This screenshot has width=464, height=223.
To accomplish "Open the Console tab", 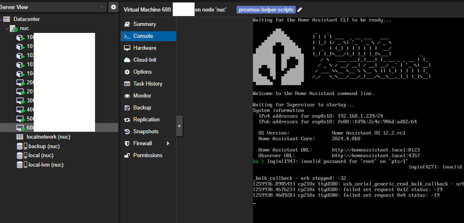I will point(148,36).
